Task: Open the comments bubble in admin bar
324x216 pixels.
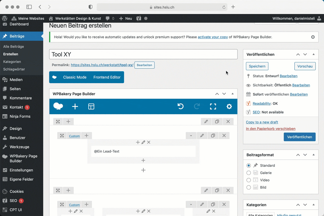Action: click(110, 18)
